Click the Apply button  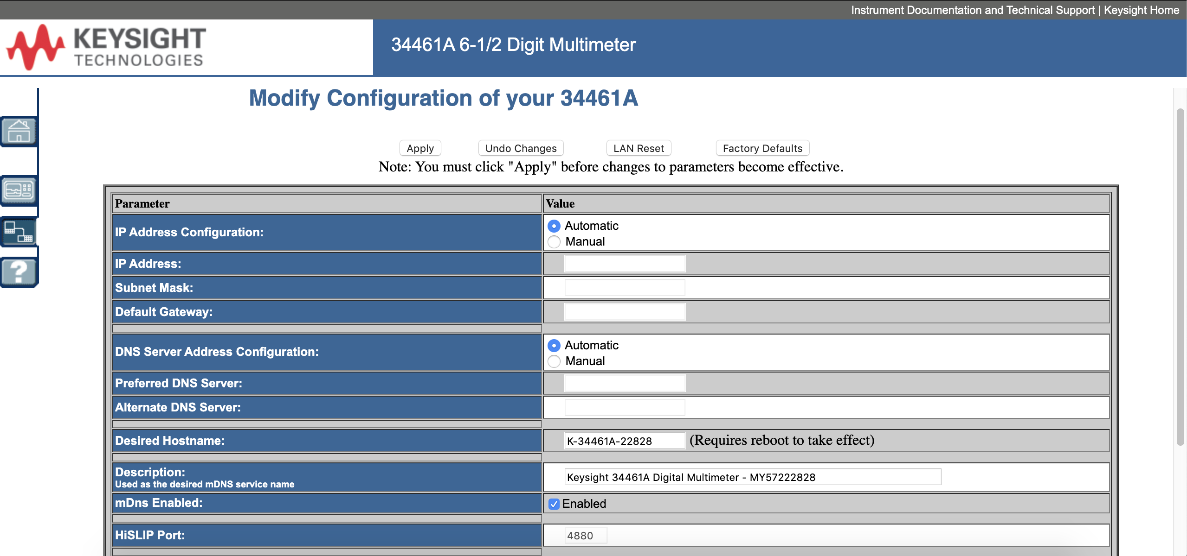click(420, 148)
